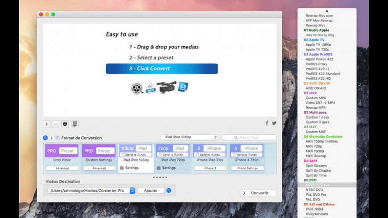Image resolution: width=388 pixels, height=218 pixels.
Task: Click Advanced under Crop Video
Action: coord(62,168)
